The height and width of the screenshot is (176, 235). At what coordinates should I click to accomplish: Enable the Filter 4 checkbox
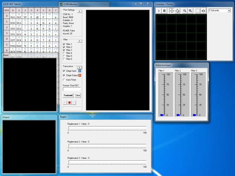click(64, 53)
